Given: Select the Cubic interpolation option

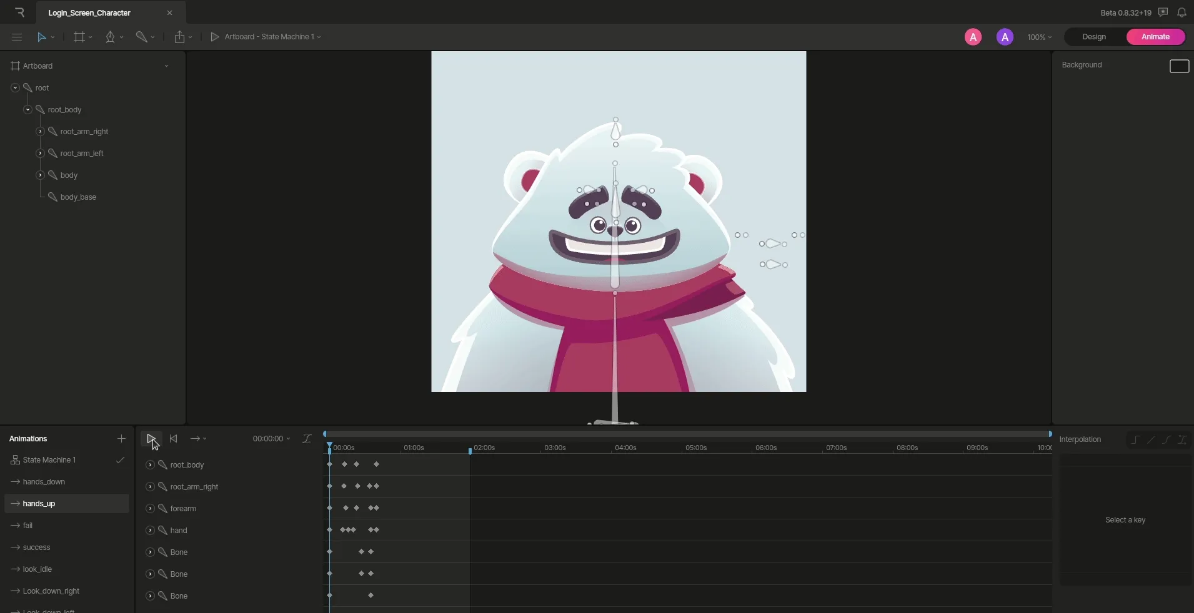Looking at the screenshot, I should tap(1166, 439).
